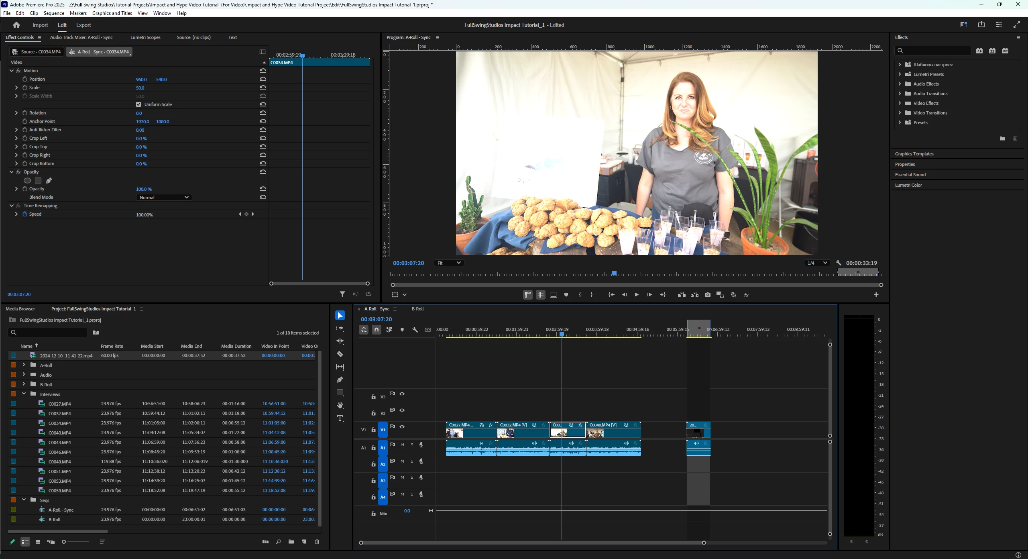Select the Hand tool
Screen dimensions: 1028x559
pyautogui.click(x=340, y=405)
